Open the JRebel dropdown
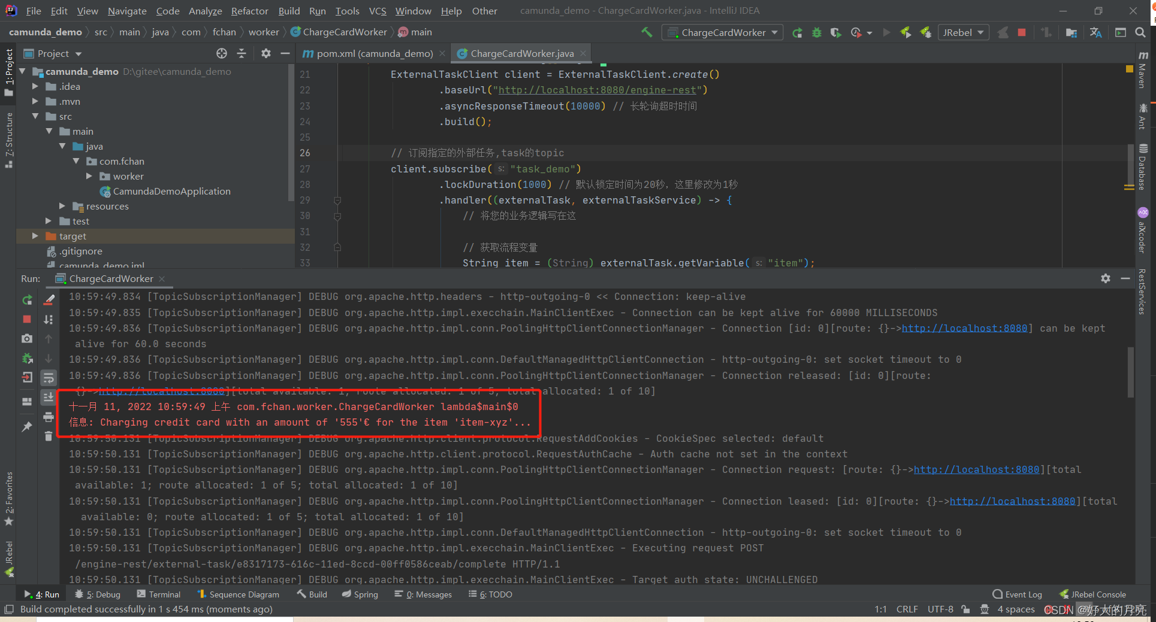The width and height of the screenshot is (1156, 622). (964, 32)
